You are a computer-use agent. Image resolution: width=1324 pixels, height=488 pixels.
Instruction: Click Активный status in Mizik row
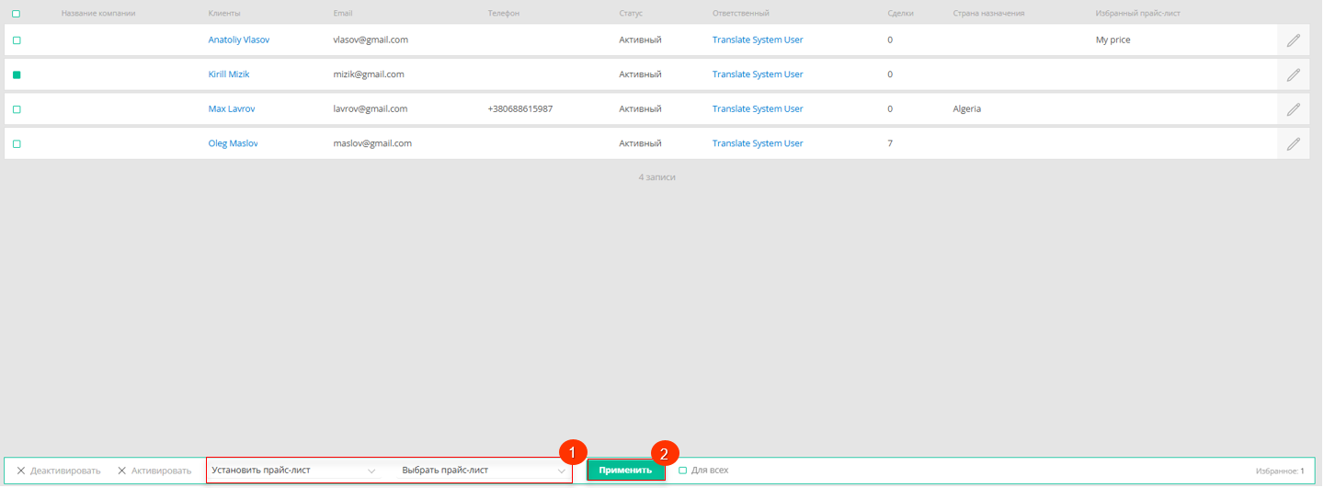[x=640, y=74]
